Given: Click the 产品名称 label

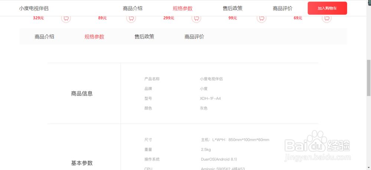Looking at the screenshot, I should click(x=152, y=79).
